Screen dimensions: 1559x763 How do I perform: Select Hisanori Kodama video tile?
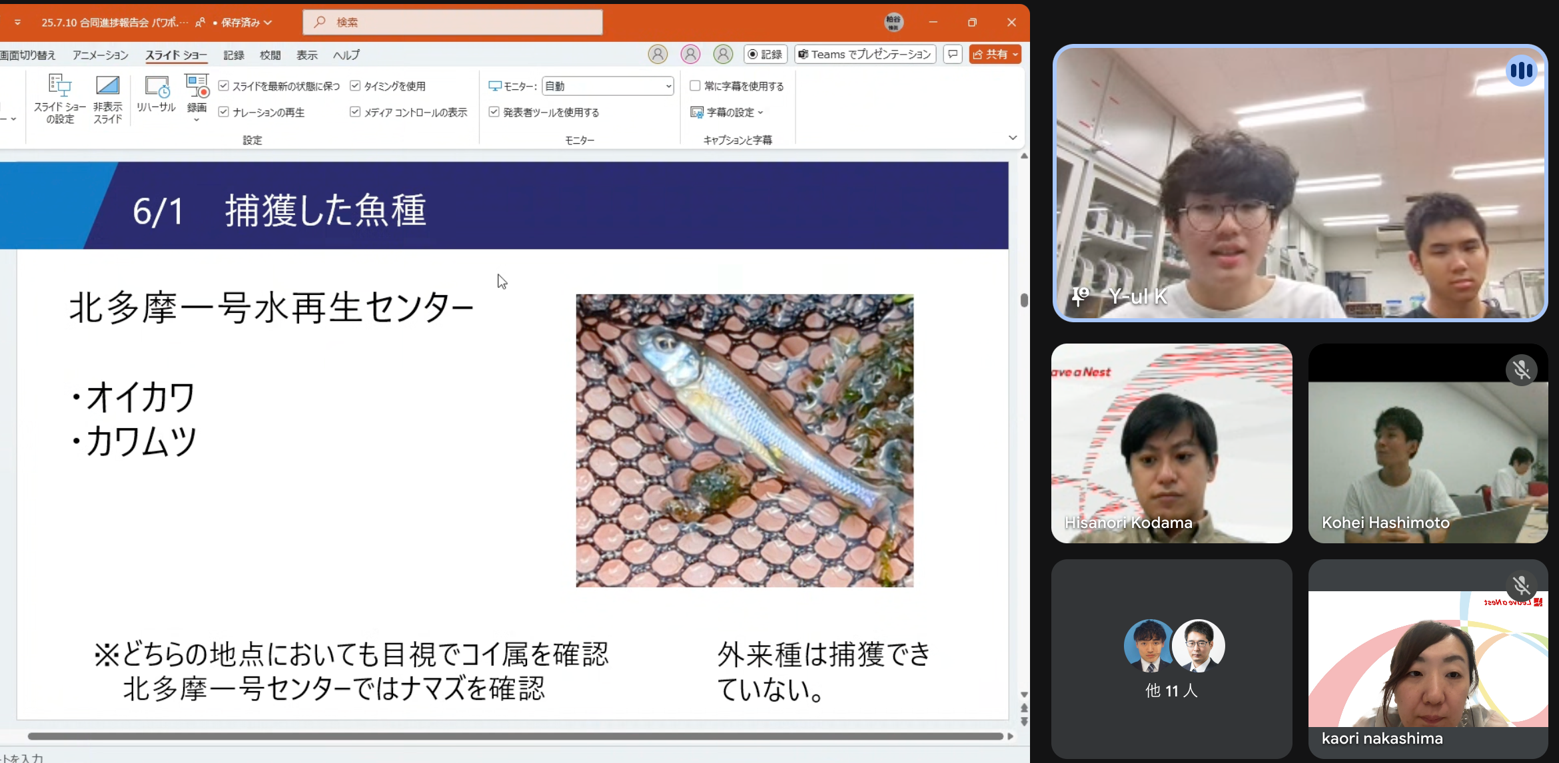pos(1171,443)
